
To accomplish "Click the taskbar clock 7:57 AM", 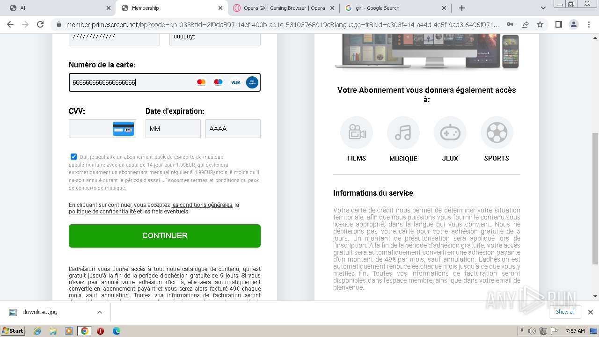I will (575, 331).
